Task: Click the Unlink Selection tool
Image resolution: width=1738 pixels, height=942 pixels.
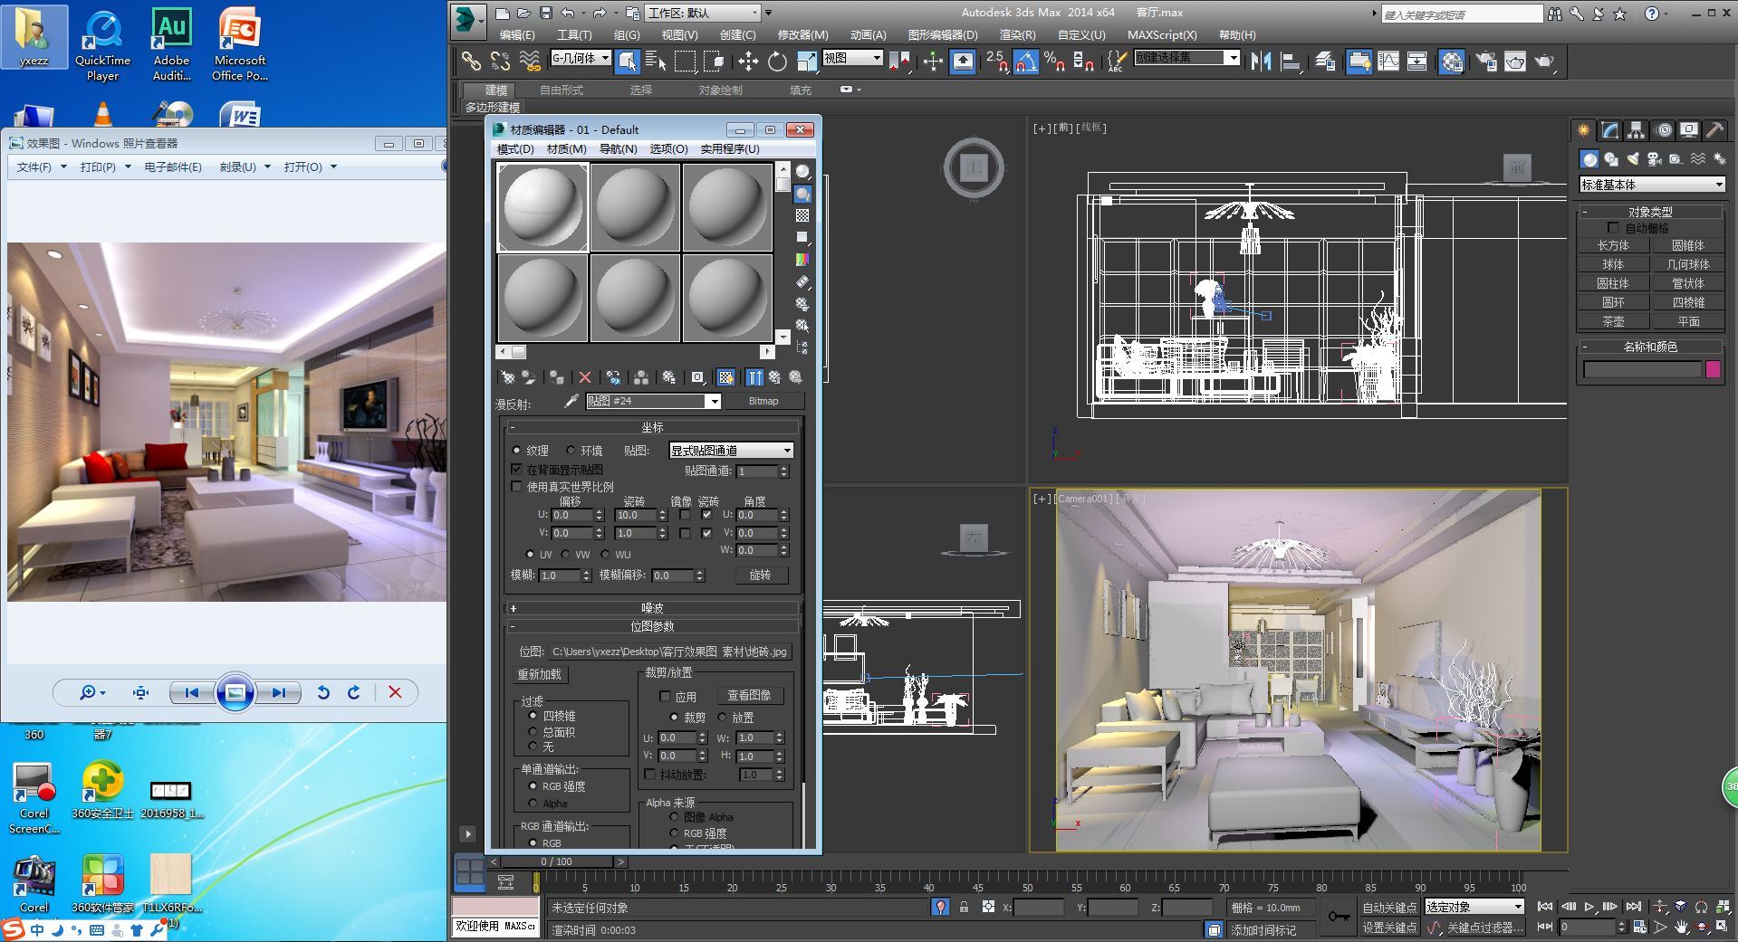Action: (500, 61)
